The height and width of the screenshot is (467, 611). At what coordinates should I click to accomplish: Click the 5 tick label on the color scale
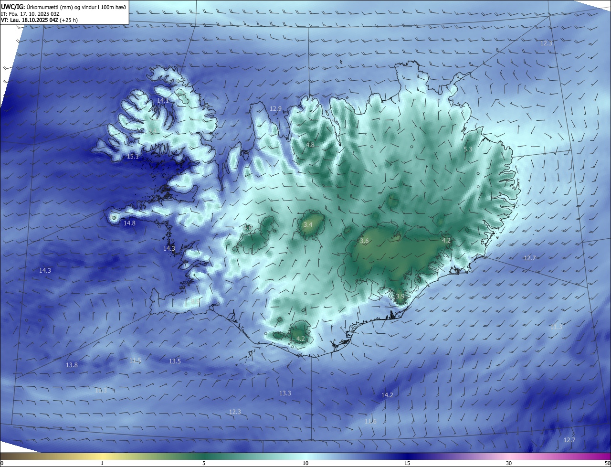tap(204, 464)
